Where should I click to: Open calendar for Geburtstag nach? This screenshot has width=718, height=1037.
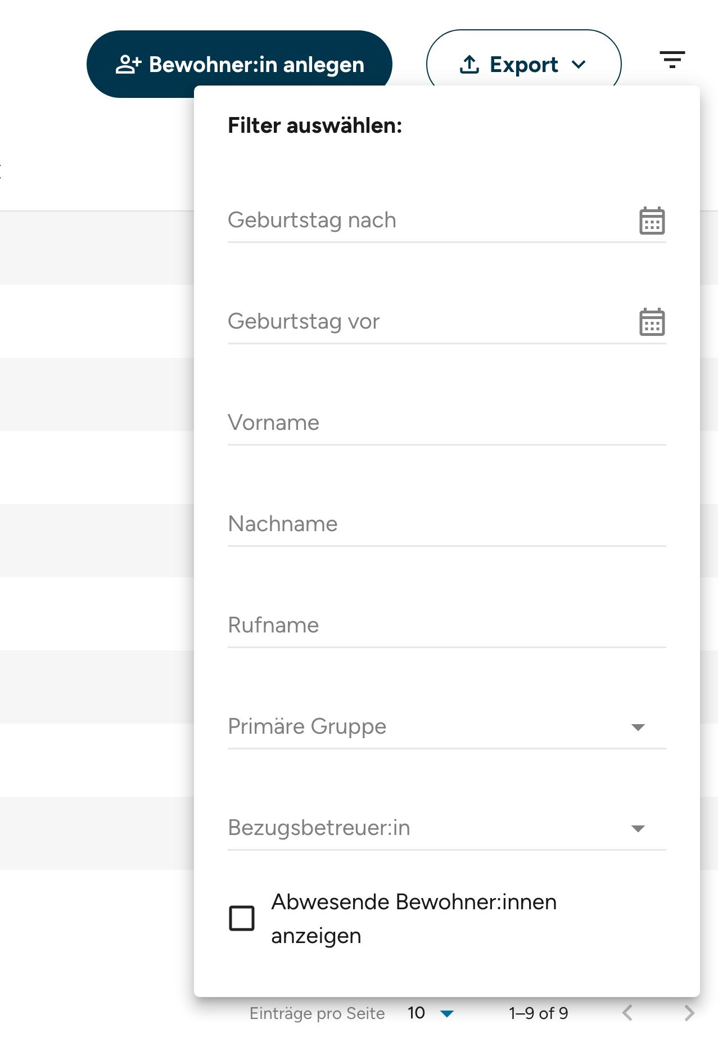pyautogui.click(x=652, y=221)
